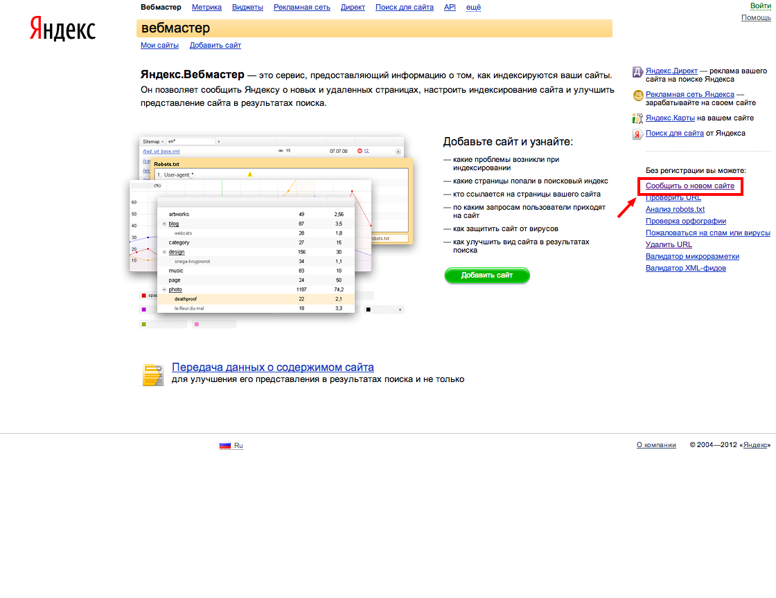The height and width of the screenshot is (598, 776).
Task: Click text кто ссылается на страницы вашего сайта
Action: pos(527,194)
